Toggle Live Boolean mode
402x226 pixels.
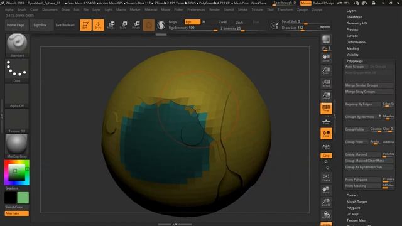(65, 25)
